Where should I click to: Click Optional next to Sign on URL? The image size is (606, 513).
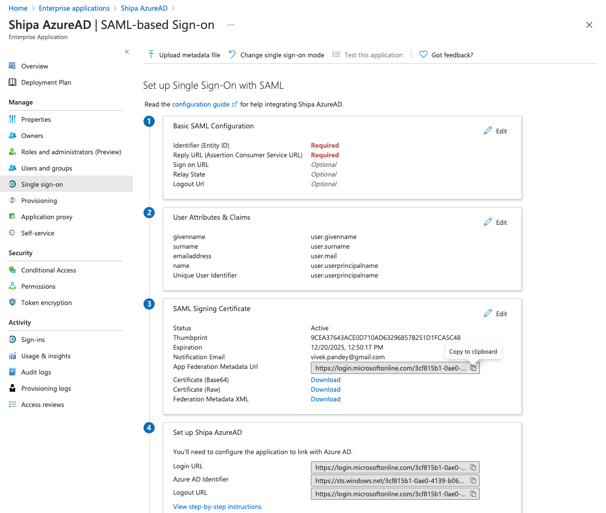tap(324, 165)
